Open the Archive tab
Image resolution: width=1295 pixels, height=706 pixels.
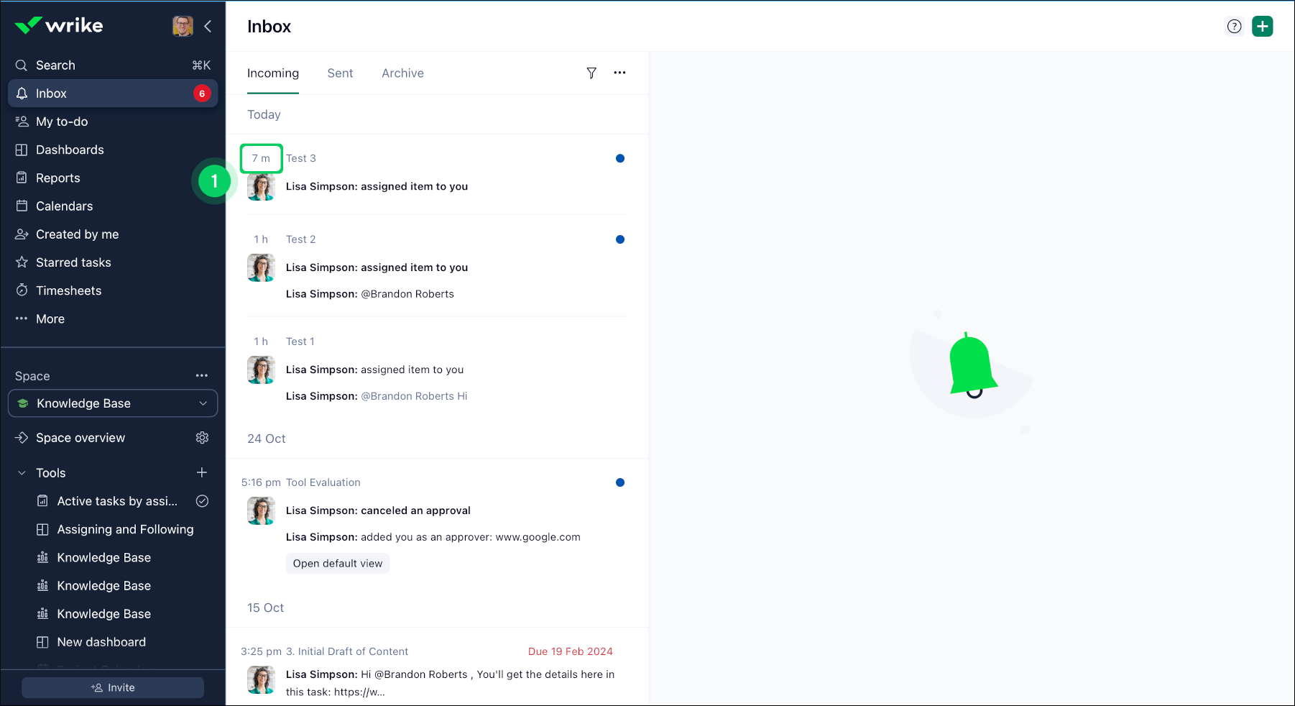click(402, 73)
